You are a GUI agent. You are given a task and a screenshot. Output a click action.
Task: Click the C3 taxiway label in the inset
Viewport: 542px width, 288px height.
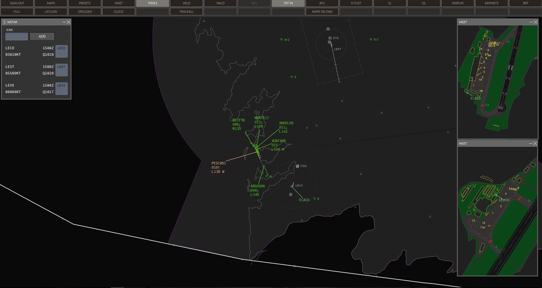[x=487, y=105]
